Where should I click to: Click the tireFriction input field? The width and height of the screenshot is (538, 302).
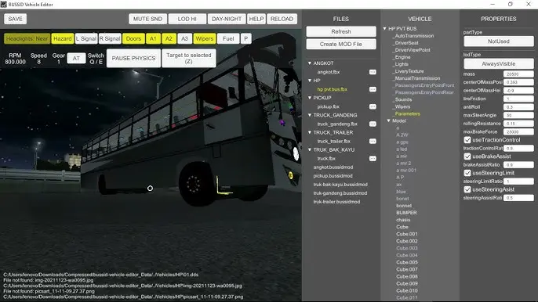[518, 99]
